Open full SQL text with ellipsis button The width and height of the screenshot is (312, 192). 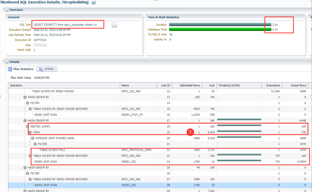115,25
